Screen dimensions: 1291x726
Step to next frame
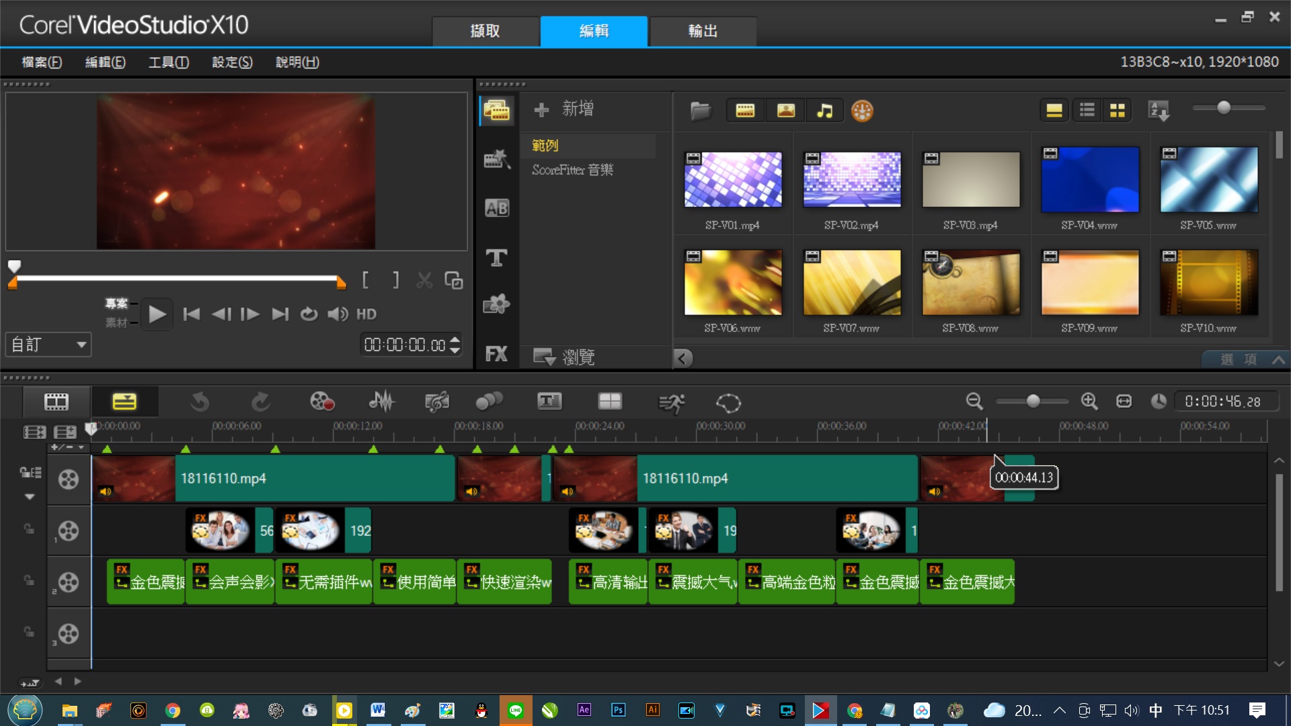[250, 314]
